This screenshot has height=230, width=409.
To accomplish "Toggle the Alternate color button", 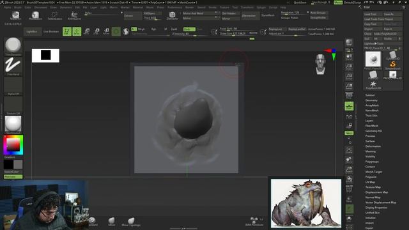I will coord(13,177).
